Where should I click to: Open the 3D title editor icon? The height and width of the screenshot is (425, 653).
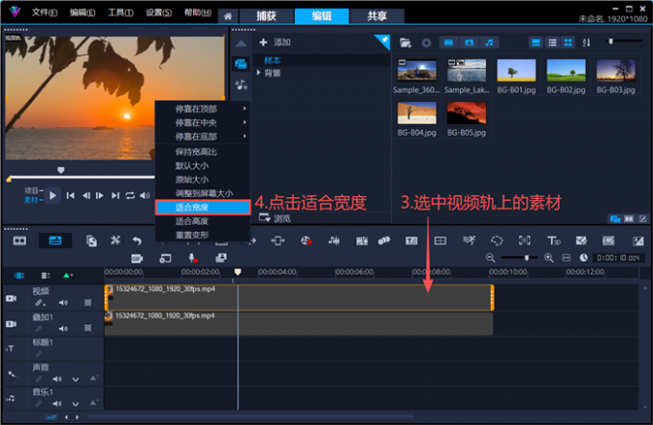tap(553, 240)
